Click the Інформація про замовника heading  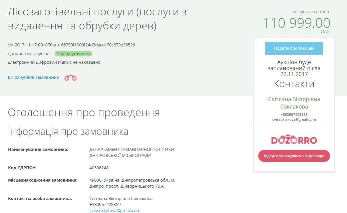[x=68, y=132]
